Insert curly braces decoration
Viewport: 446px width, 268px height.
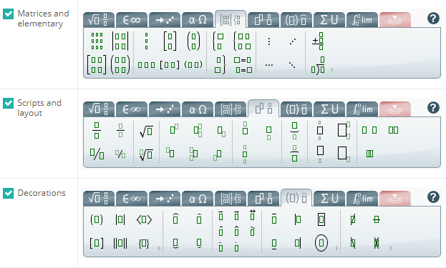(x=144, y=243)
